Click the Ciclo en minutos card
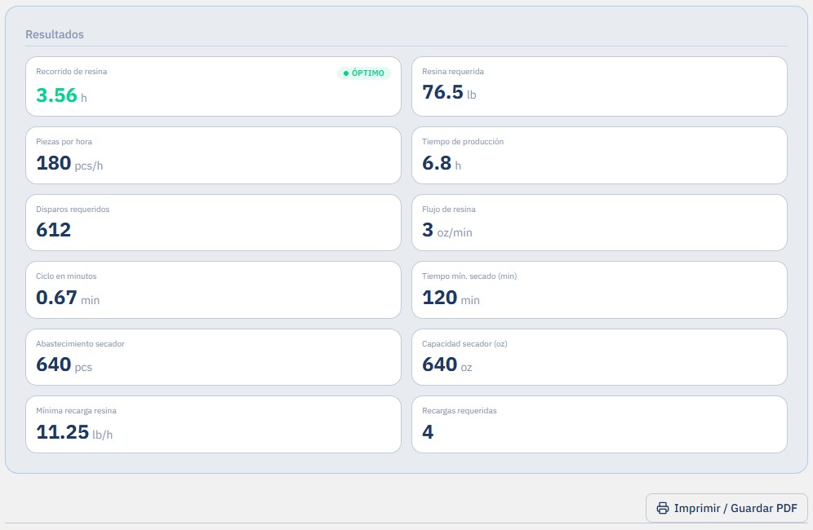Screen dimensions: 813x530 pyautogui.click(x=213, y=290)
